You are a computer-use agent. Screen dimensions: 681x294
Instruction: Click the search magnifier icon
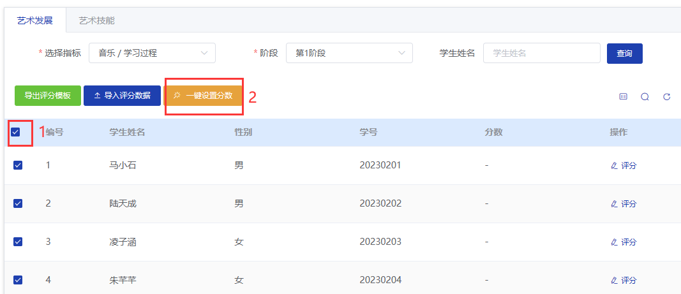[x=645, y=97]
